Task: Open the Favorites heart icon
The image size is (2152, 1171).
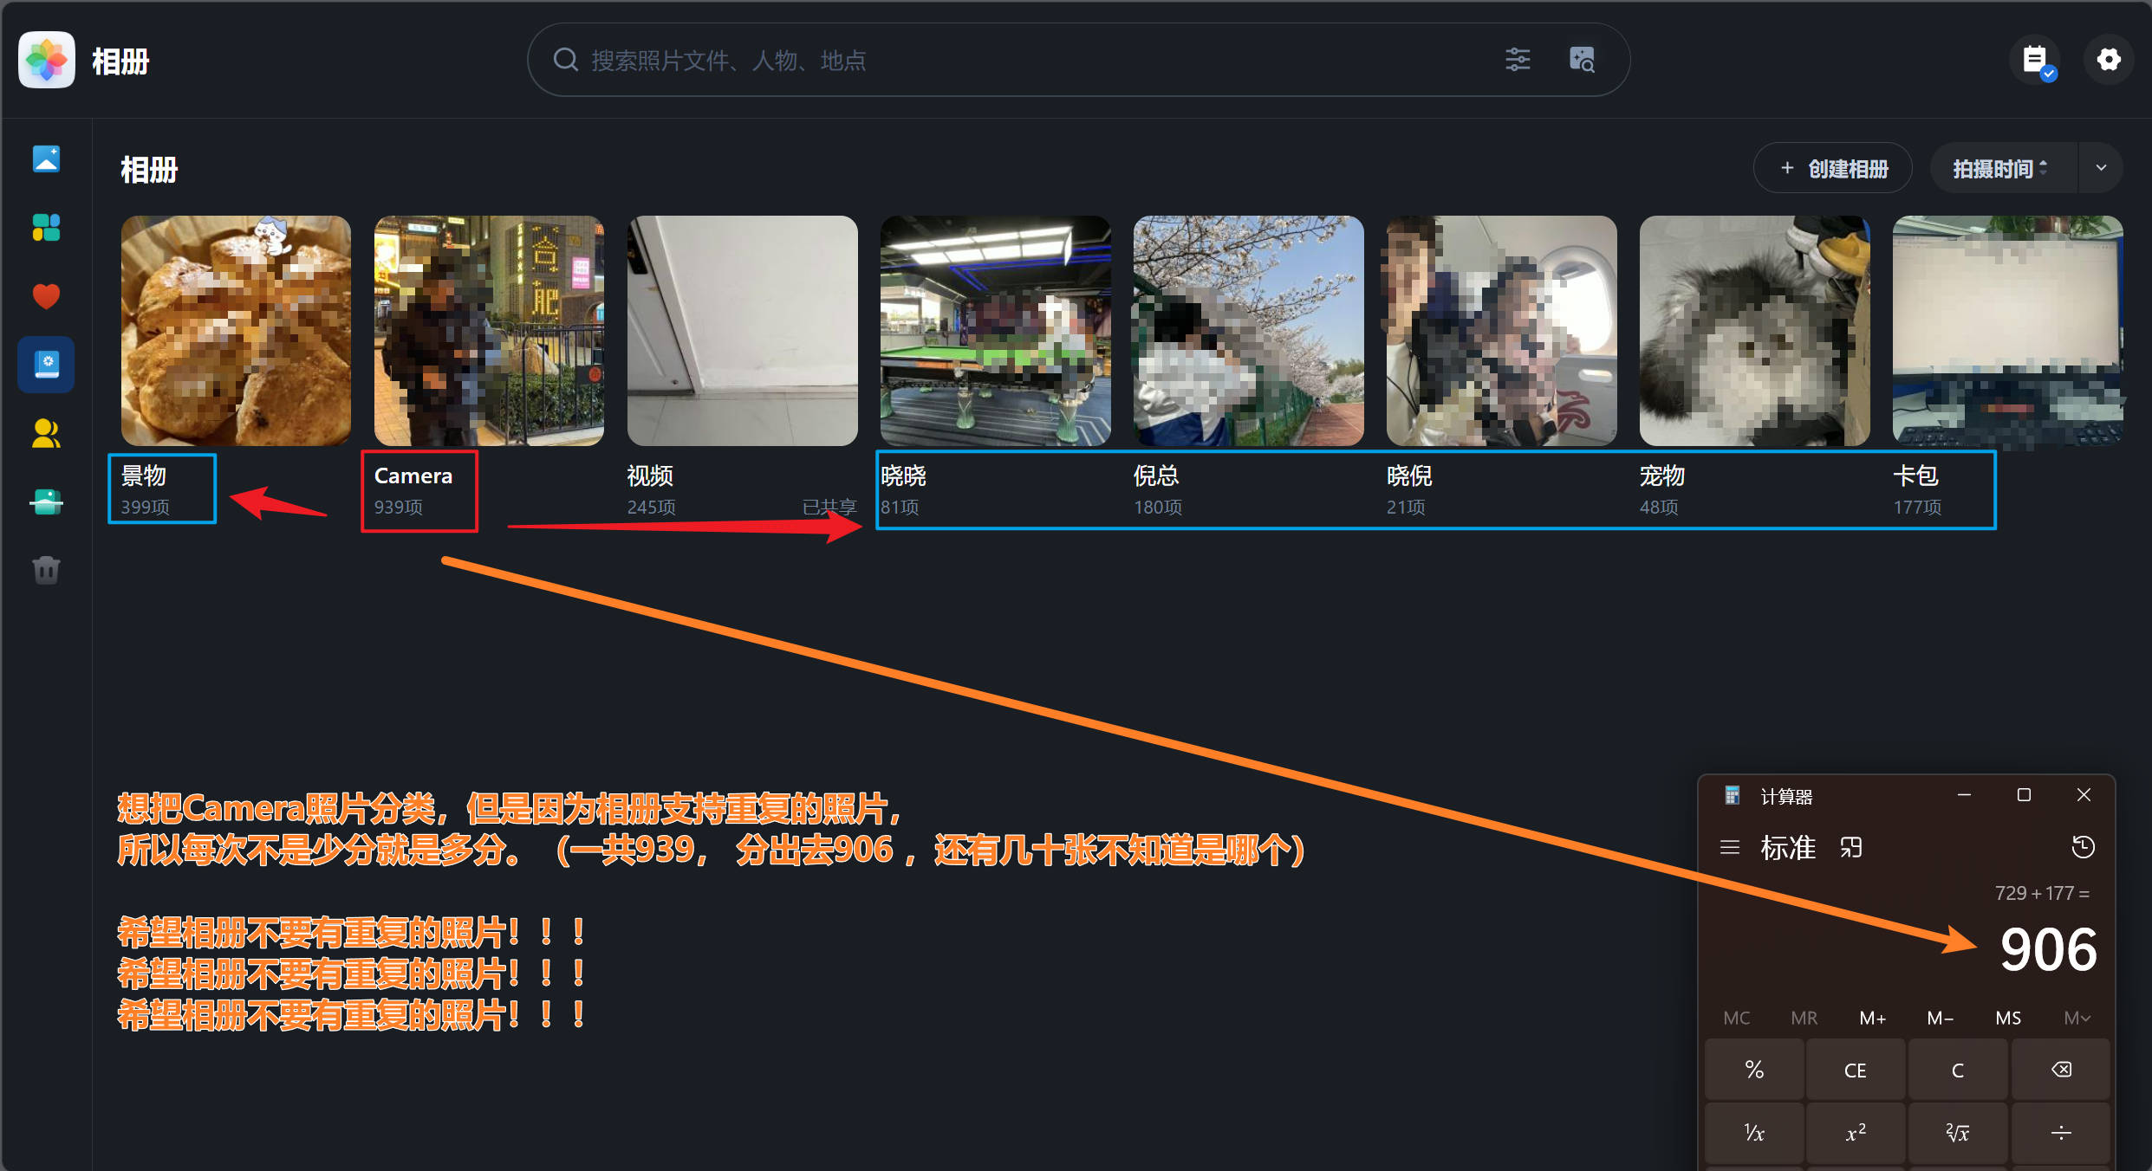Action: [46, 296]
